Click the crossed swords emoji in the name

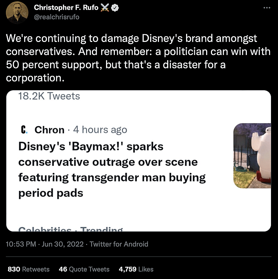(105, 8)
